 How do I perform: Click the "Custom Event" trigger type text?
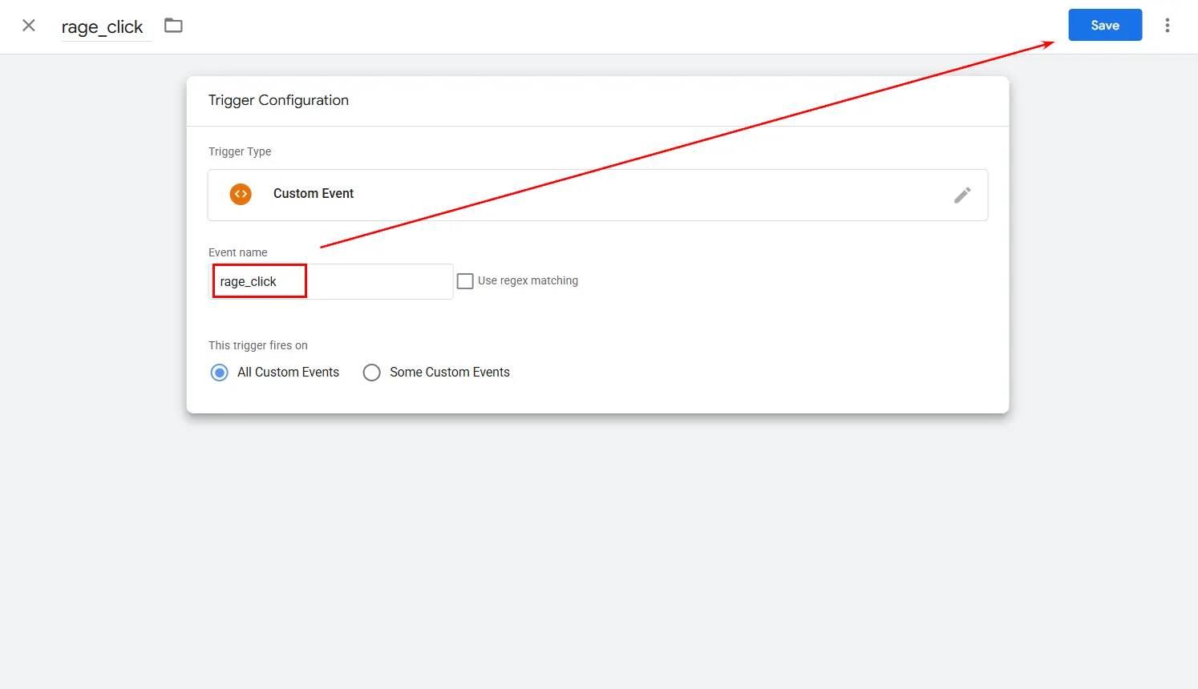point(314,194)
